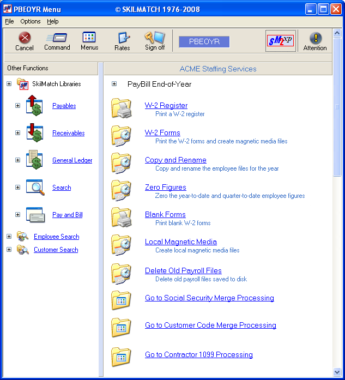
Task: Click the vertical scrollbar down arrow
Action: pyautogui.click(x=337, y=371)
